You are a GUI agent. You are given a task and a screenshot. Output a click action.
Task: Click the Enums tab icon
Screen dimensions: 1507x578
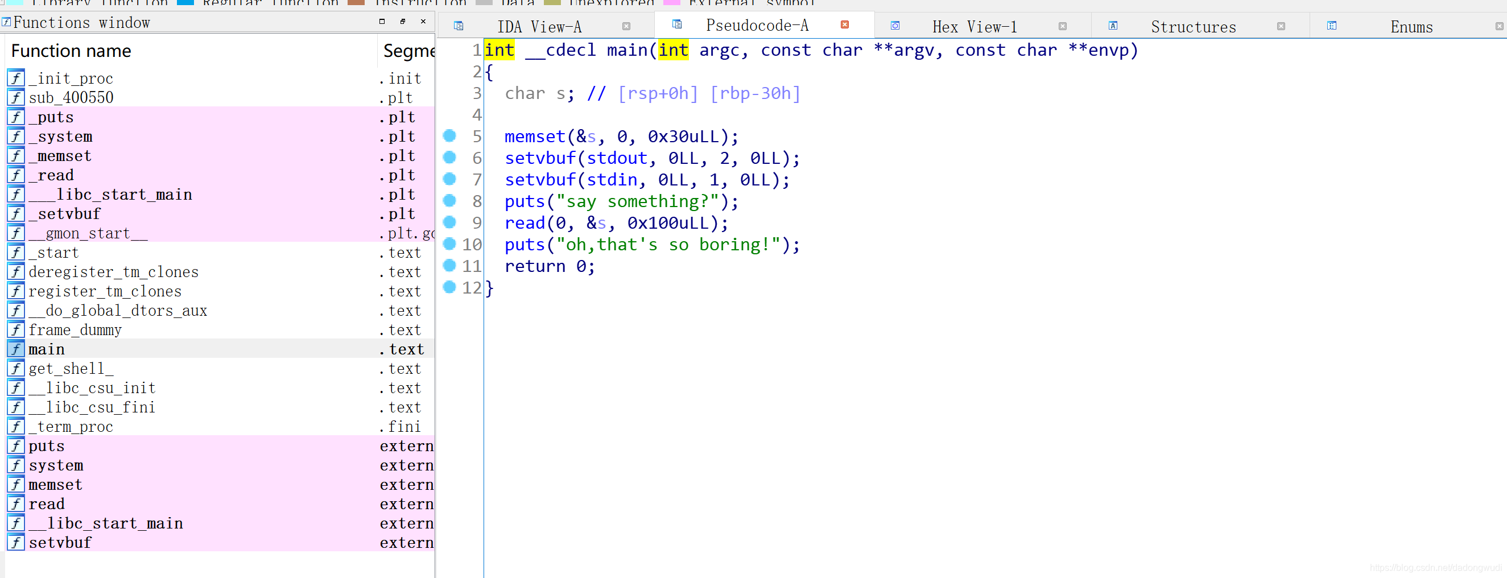coord(1331,26)
